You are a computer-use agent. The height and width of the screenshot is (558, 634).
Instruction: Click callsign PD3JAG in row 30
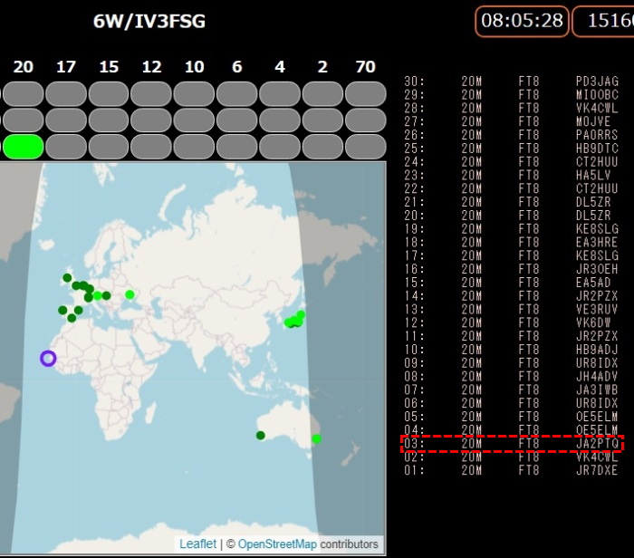coord(597,82)
